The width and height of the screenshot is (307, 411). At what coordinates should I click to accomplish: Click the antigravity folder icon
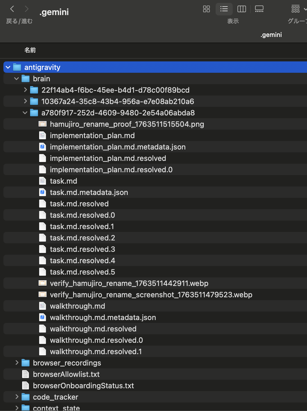pos(17,67)
